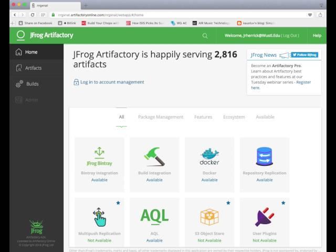Click Available under Bintray Integration
Screen dimensions: 336x252
pyautogui.click(x=99, y=180)
